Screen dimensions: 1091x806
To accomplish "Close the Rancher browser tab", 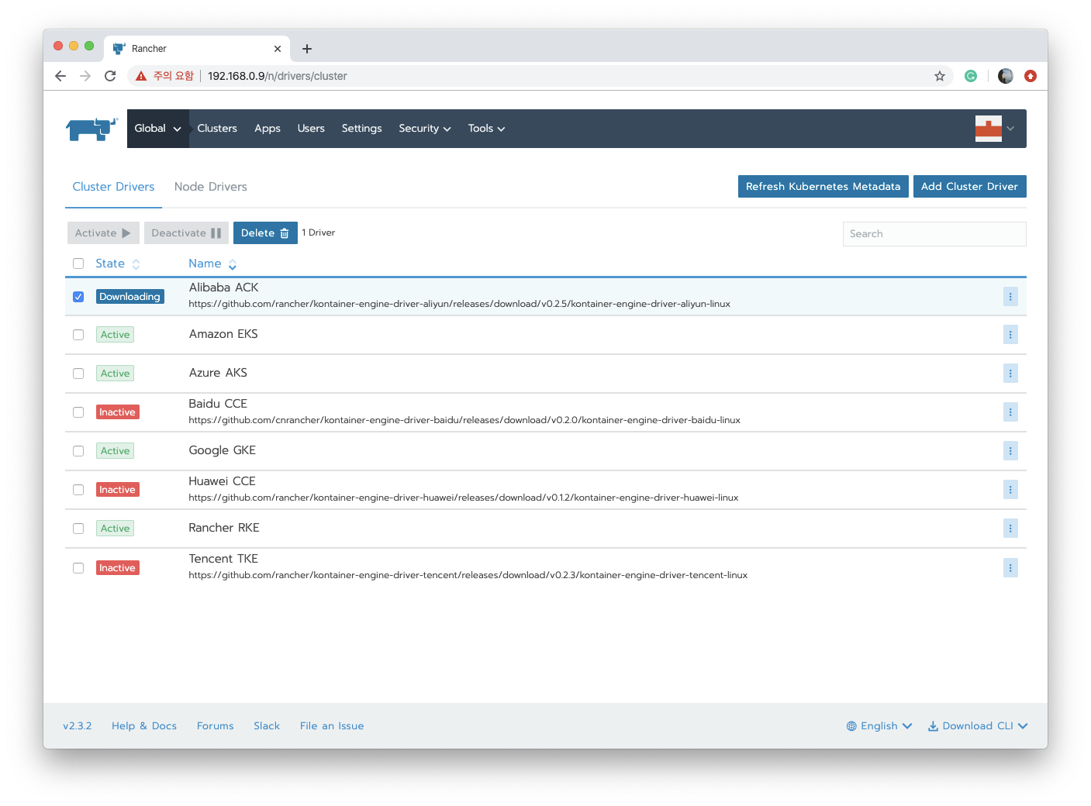I will click(x=278, y=49).
